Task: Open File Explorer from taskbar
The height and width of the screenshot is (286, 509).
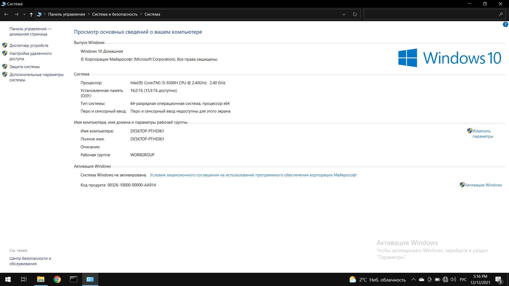Action: 41,279
